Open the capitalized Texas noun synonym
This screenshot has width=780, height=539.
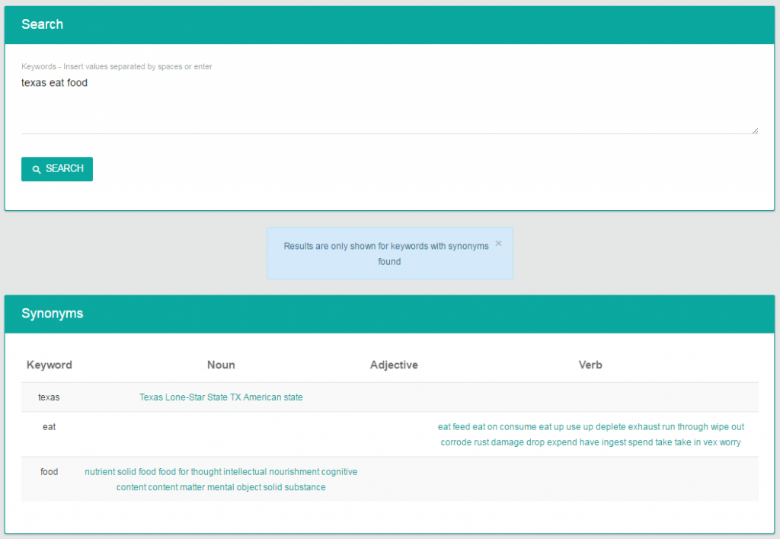pyautogui.click(x=152, y=397)
